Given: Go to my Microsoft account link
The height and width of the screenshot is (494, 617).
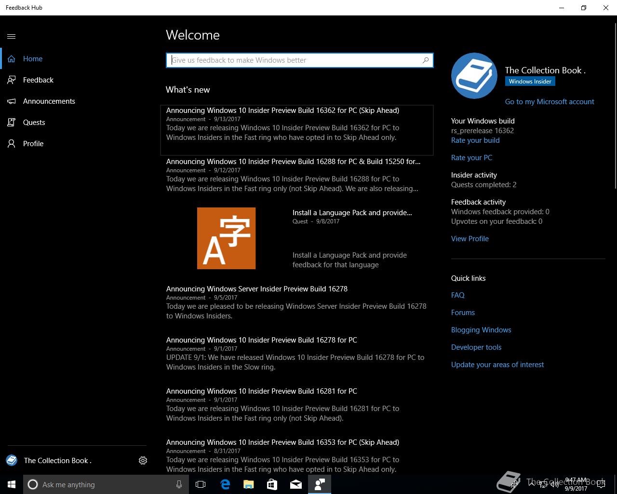Looking at the screenshot, I should 550,102.
